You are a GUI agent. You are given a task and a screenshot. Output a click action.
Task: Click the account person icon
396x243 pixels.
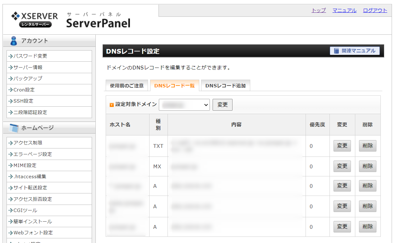point(14,41)
